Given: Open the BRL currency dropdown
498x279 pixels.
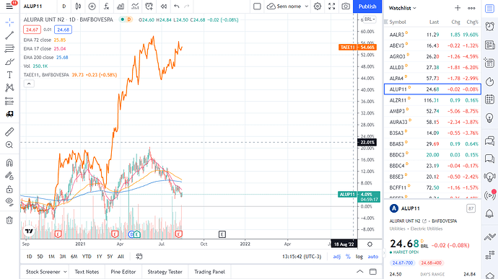Looking at the screenshot, I should pyautogui.click(x=370, y=19).
